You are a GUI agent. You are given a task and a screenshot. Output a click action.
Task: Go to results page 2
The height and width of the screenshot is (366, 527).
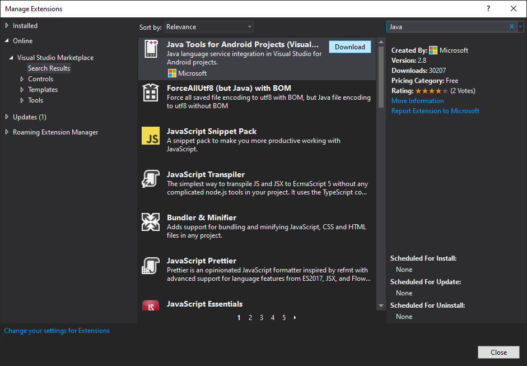click(250, 318)
